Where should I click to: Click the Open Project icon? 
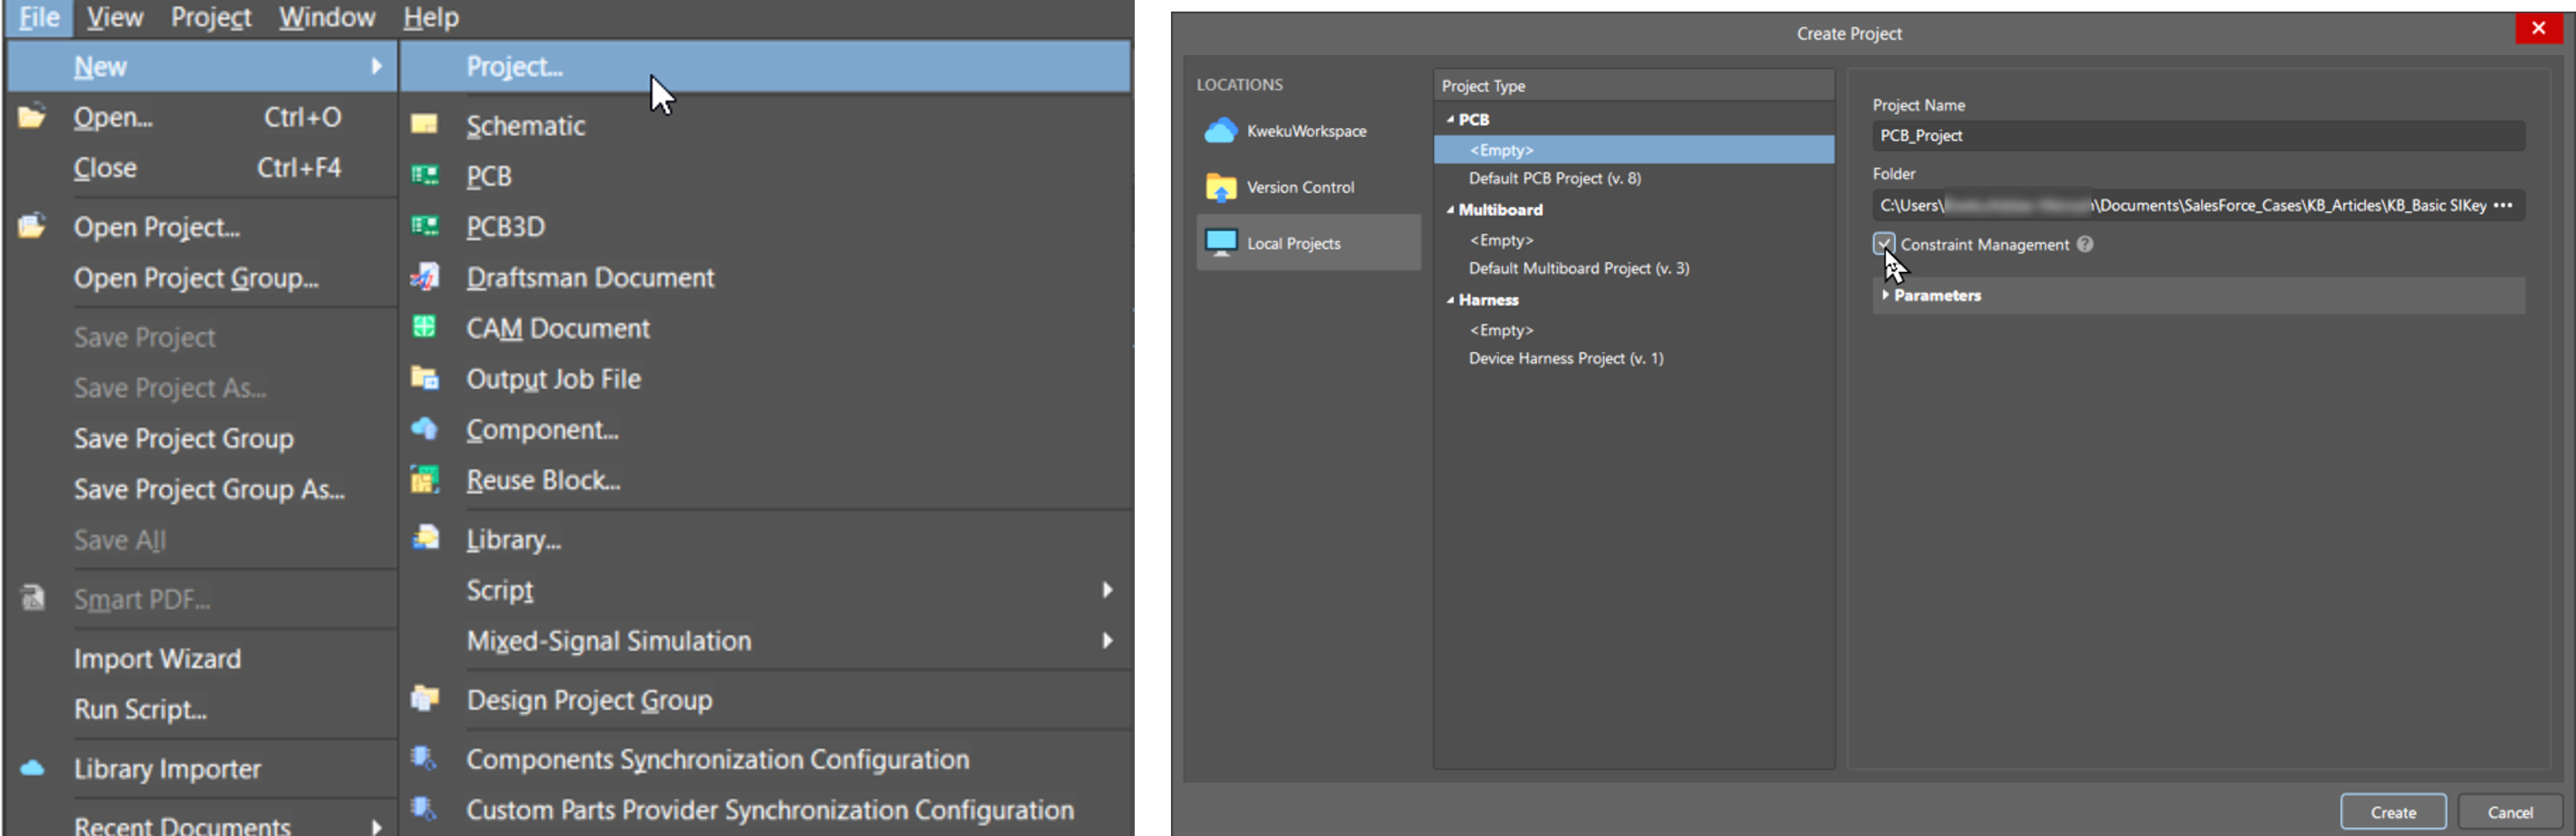pyautogui.click(x=31, y=226)
